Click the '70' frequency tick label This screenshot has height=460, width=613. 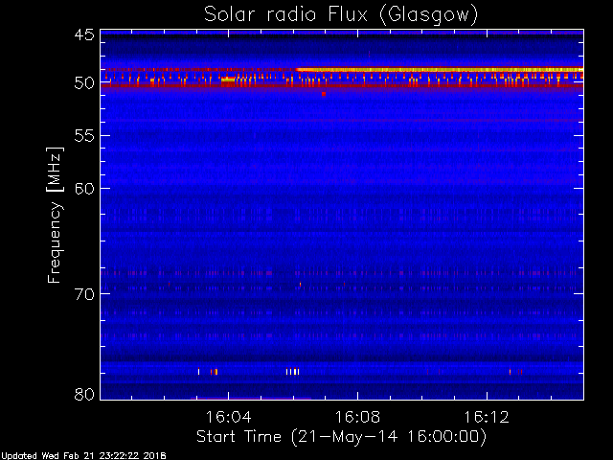click(x=84, y=294)
